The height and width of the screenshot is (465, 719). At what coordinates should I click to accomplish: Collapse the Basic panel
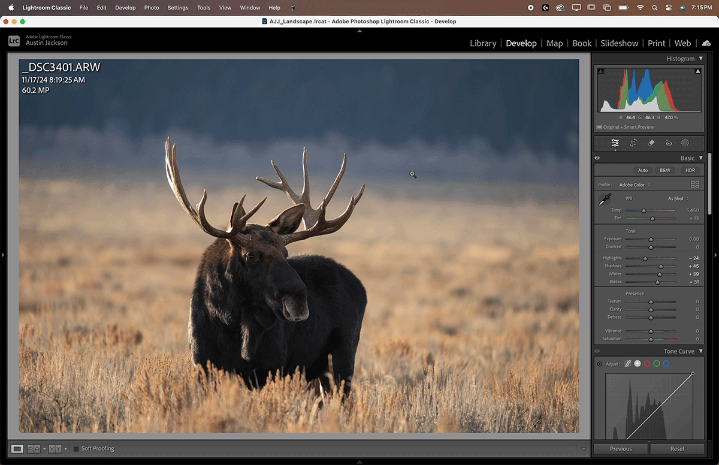[x=701, y=158]
